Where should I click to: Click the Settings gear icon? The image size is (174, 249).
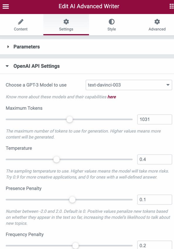click(x=66, y=22)
